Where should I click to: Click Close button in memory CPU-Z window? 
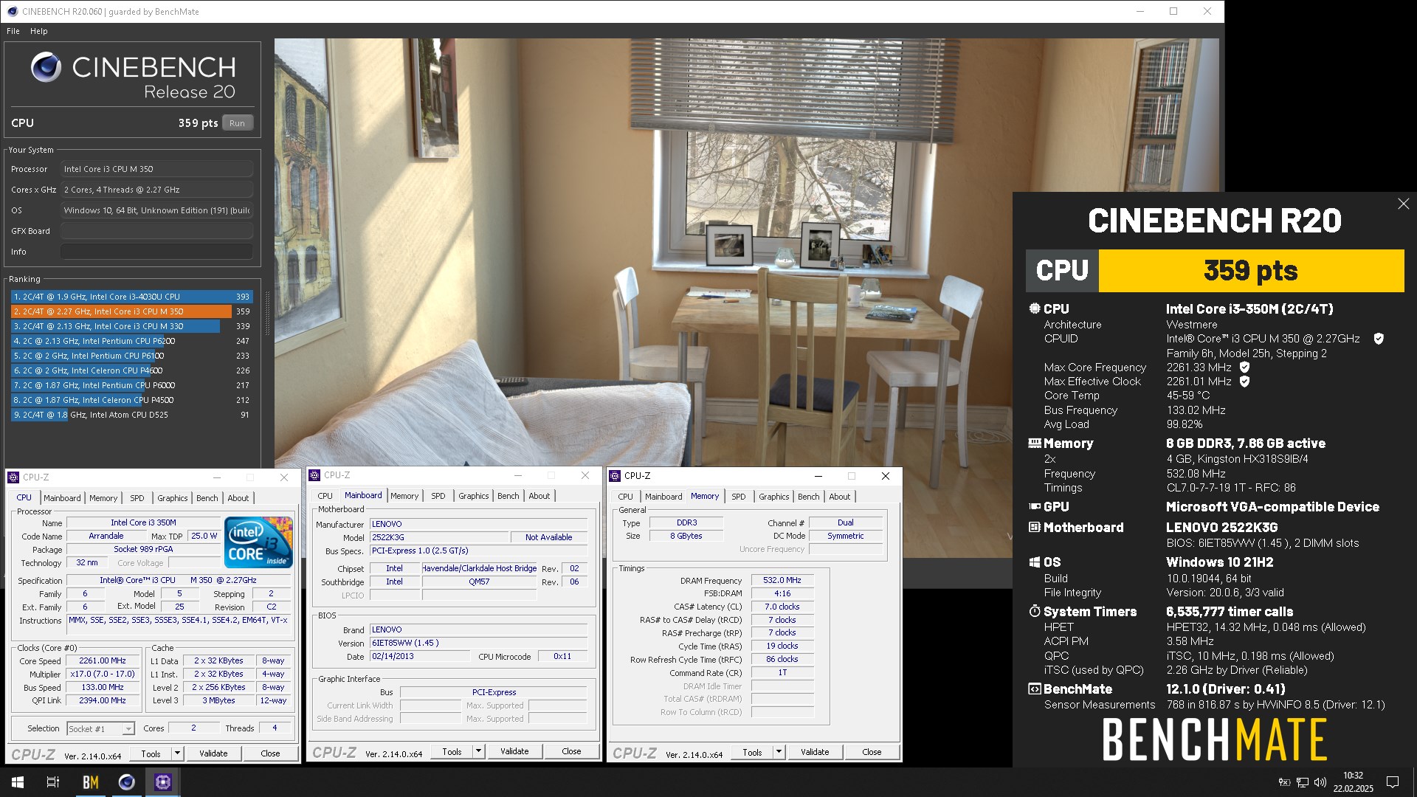pos(872,752)
